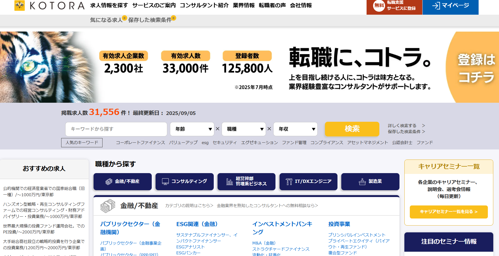Screen dimensions: 499x256
Task: Open サービスのご案内 menu
Action: click(154, 5)
